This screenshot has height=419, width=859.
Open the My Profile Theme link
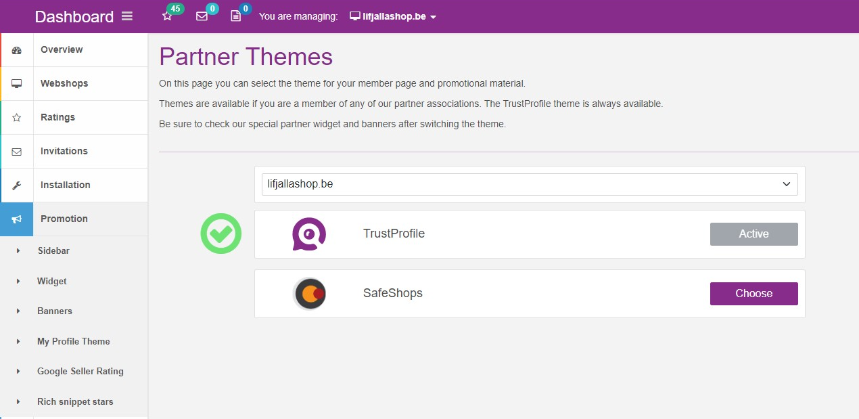(74, 342)
